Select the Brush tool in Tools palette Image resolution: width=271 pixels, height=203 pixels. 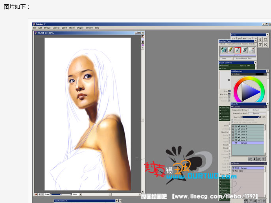(x=256, y=39)
